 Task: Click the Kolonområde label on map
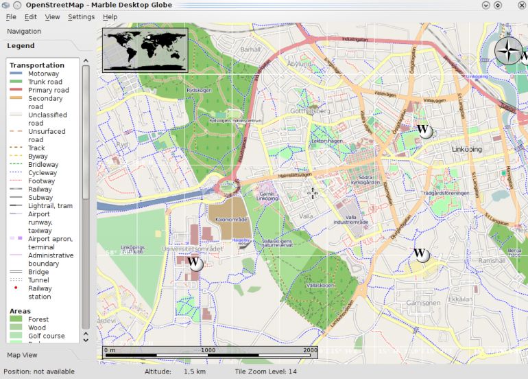tap(231, 219)
